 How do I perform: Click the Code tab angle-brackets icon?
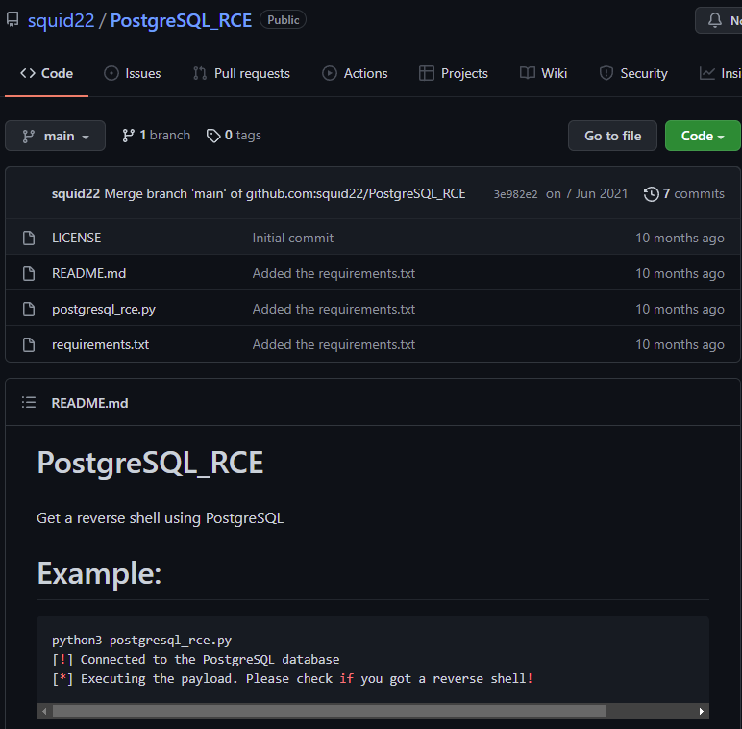pos(28,73)
